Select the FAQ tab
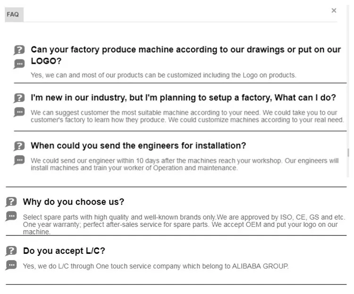Image resolution: width=354 pixels, height=294 pixels. tap(13, 14)
